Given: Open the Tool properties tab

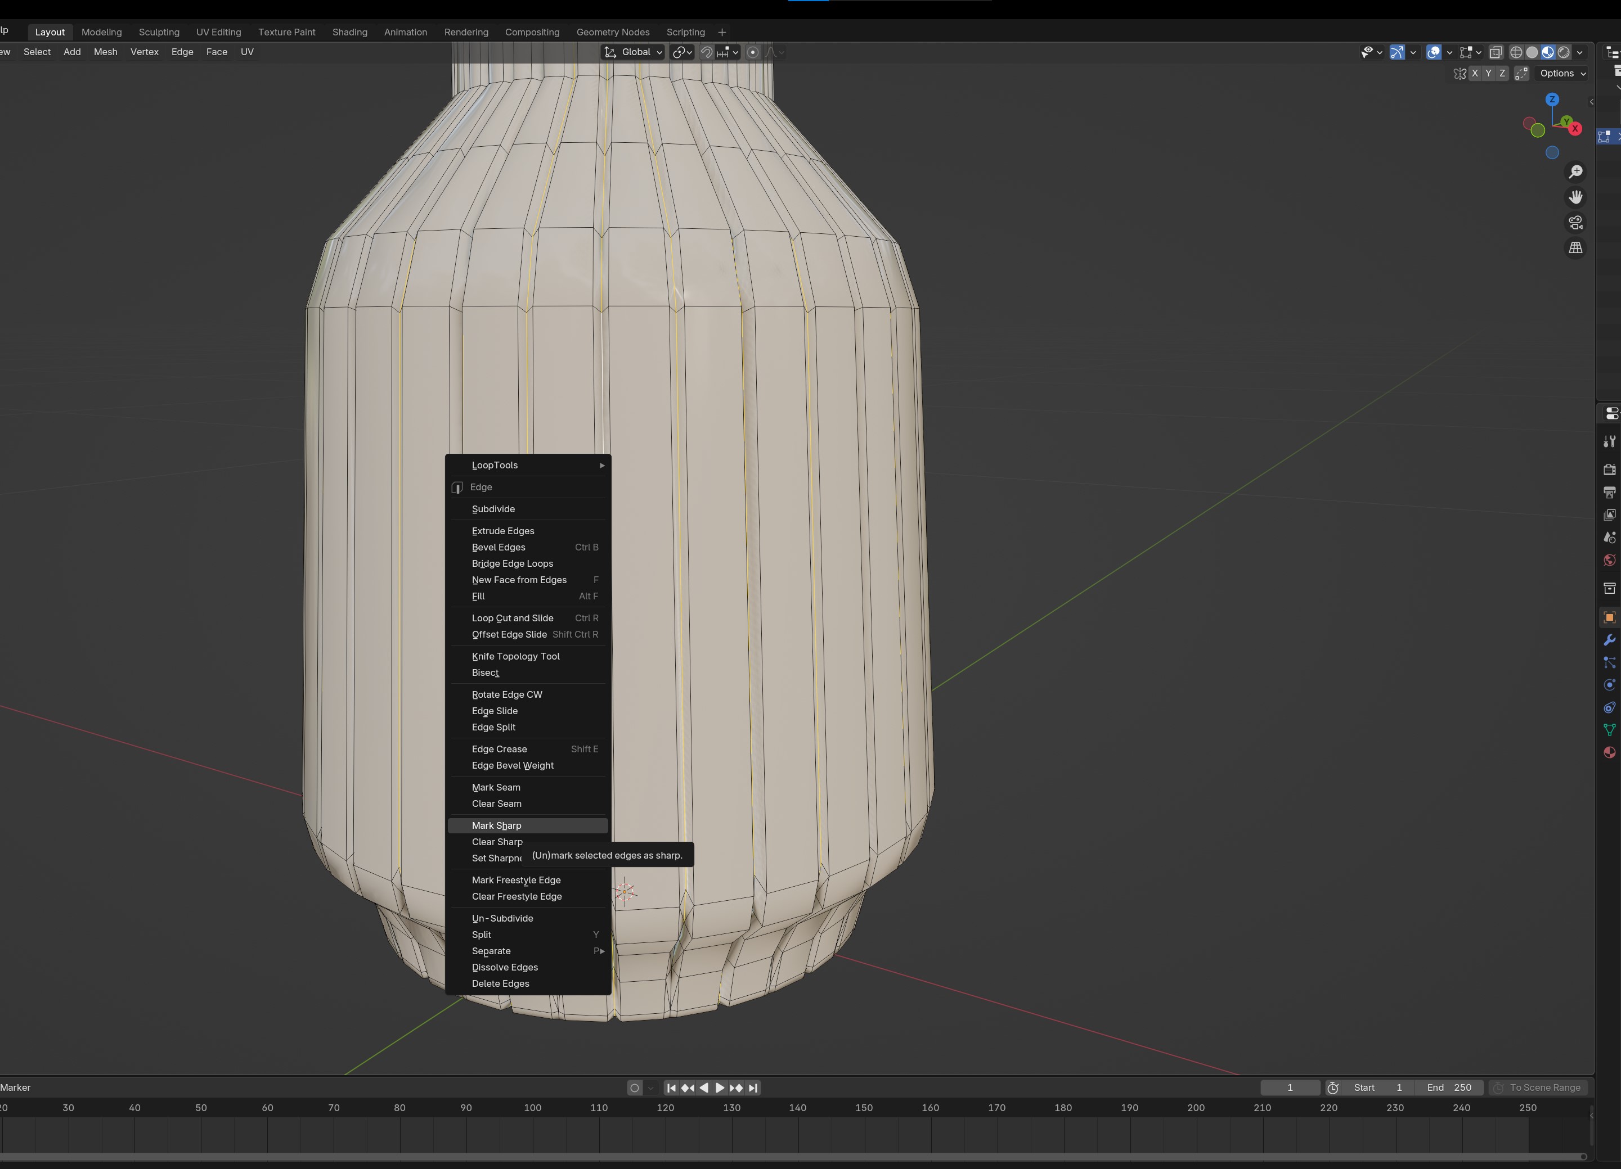Looking at the screenshot, I should click(x=1609, y=442).
